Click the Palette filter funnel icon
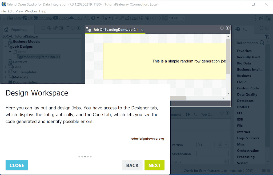 [267, 36]
